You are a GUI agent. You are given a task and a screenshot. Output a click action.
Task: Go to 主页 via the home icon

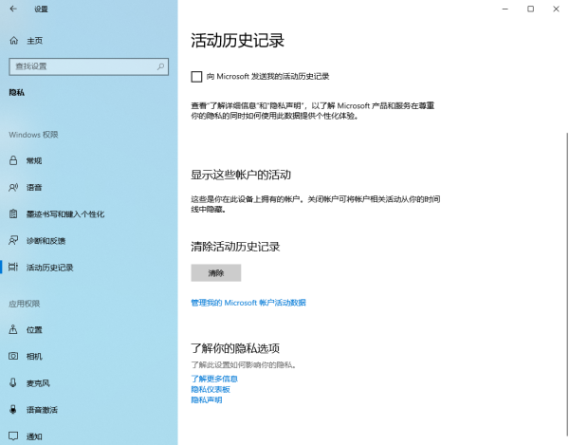click(14, 41)
